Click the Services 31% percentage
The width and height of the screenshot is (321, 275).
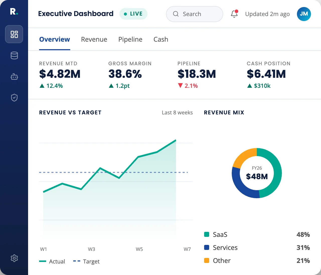coord(303,247)
